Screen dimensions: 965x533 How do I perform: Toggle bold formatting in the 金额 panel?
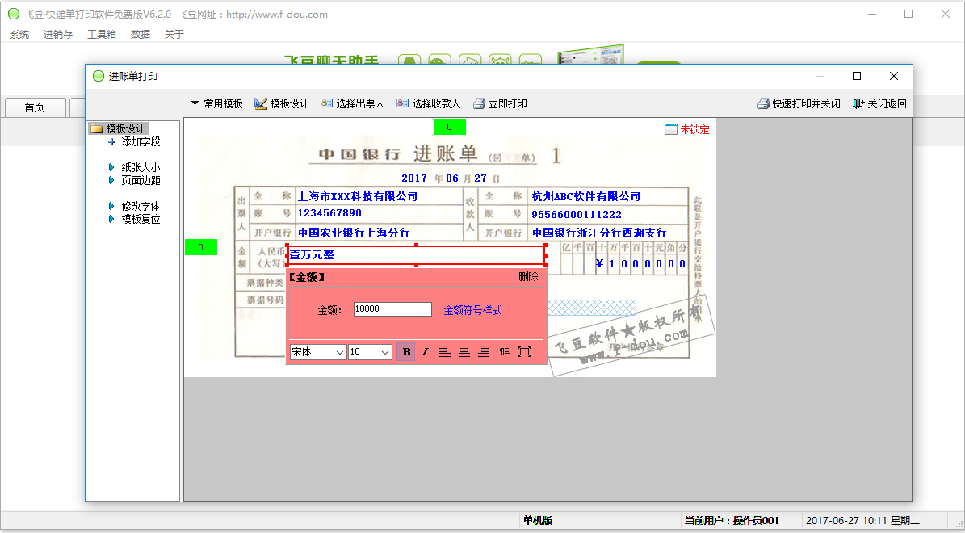pyautogui.click(x=406, y=352)
